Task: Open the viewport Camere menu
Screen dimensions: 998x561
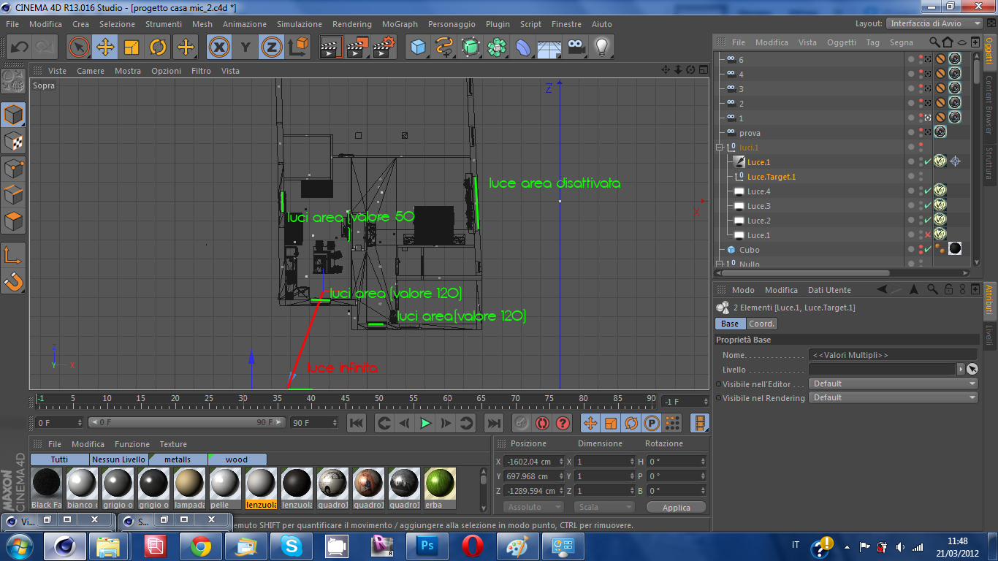Action: coord(91,71)
